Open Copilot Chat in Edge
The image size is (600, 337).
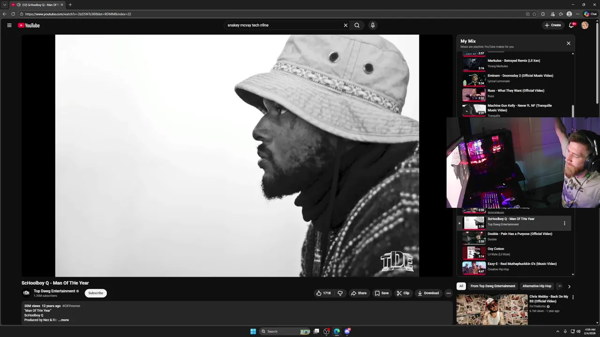point(590,14)
